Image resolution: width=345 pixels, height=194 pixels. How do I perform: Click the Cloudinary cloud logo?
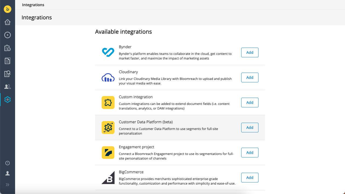tap(108, 77)
